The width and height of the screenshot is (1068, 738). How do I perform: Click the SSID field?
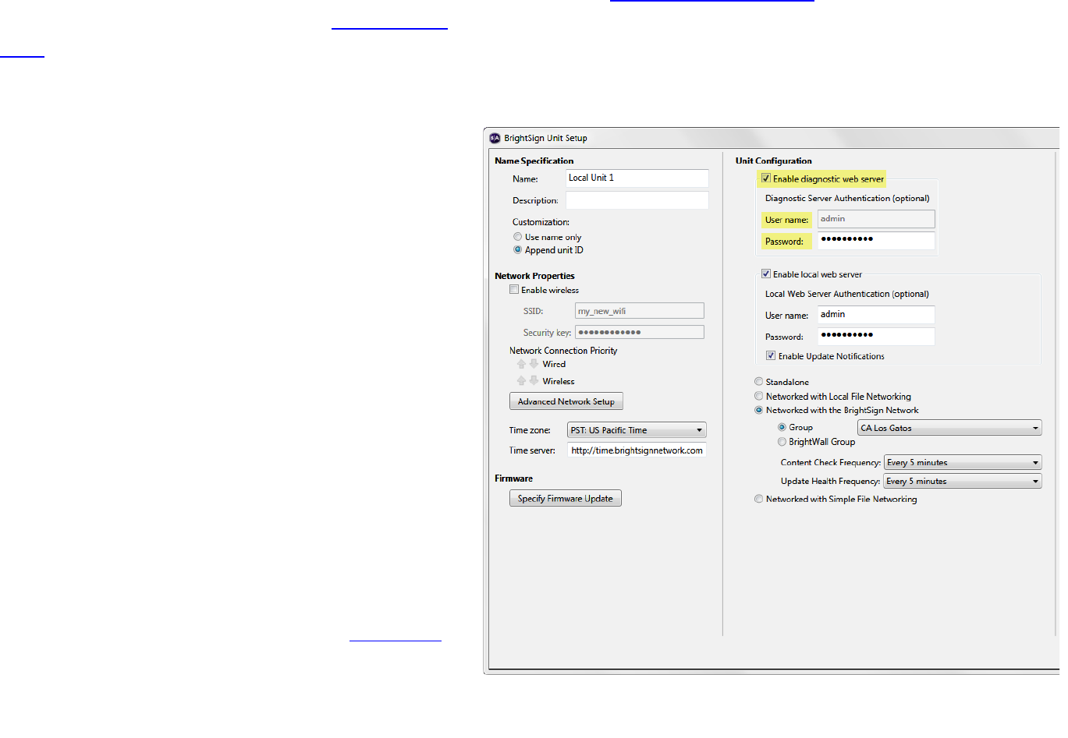coord(640,311)
